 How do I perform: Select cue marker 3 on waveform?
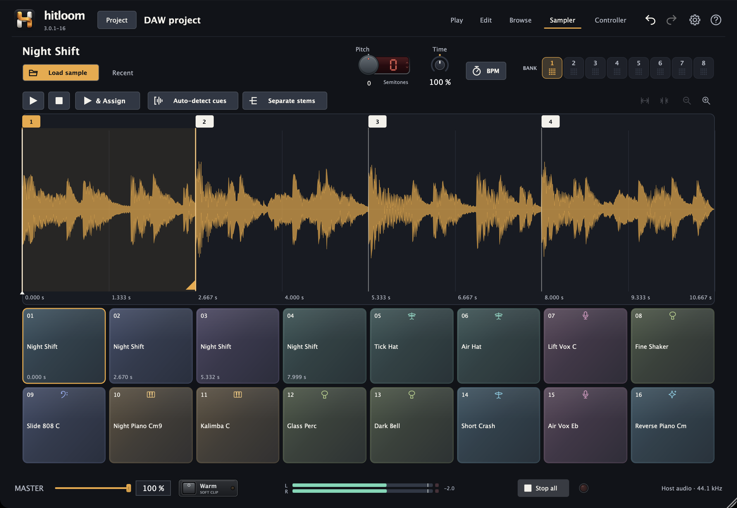377,122
